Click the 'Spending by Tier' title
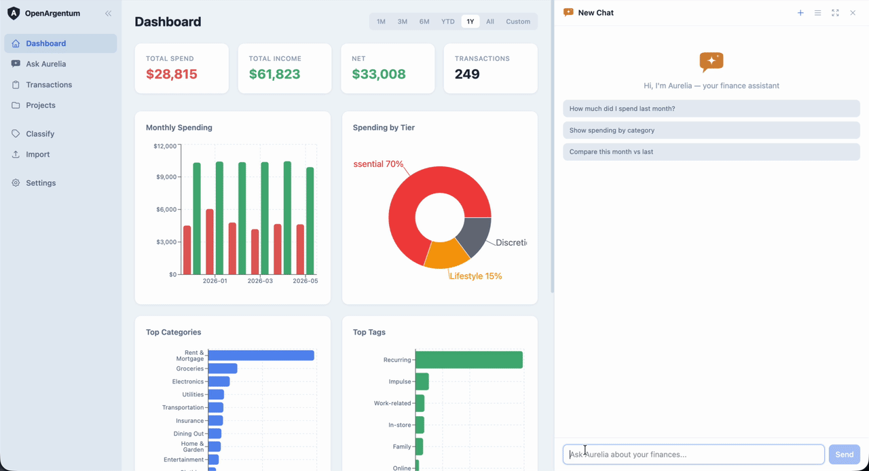This screenshot has height=471, width=869. [384, 128]
